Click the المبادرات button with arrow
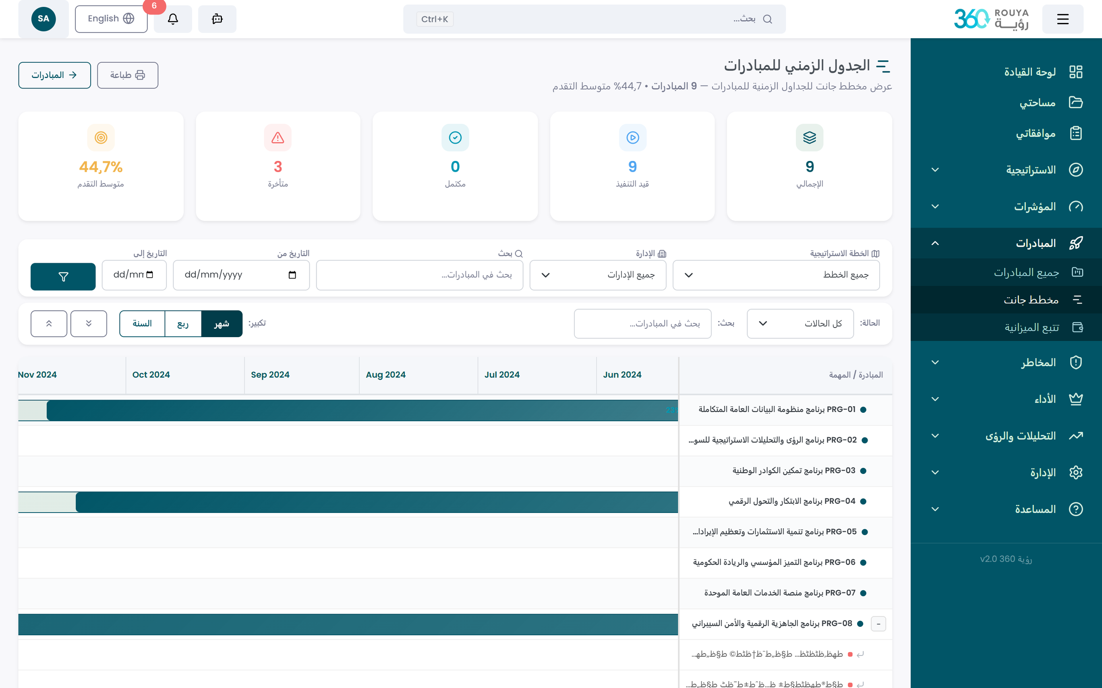Image resolution: width=1102 pixels, height=688 pixels. click(x=54, y=75)
